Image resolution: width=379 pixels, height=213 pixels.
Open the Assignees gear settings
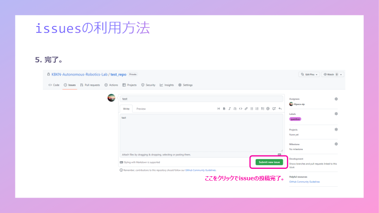[336, 99]
